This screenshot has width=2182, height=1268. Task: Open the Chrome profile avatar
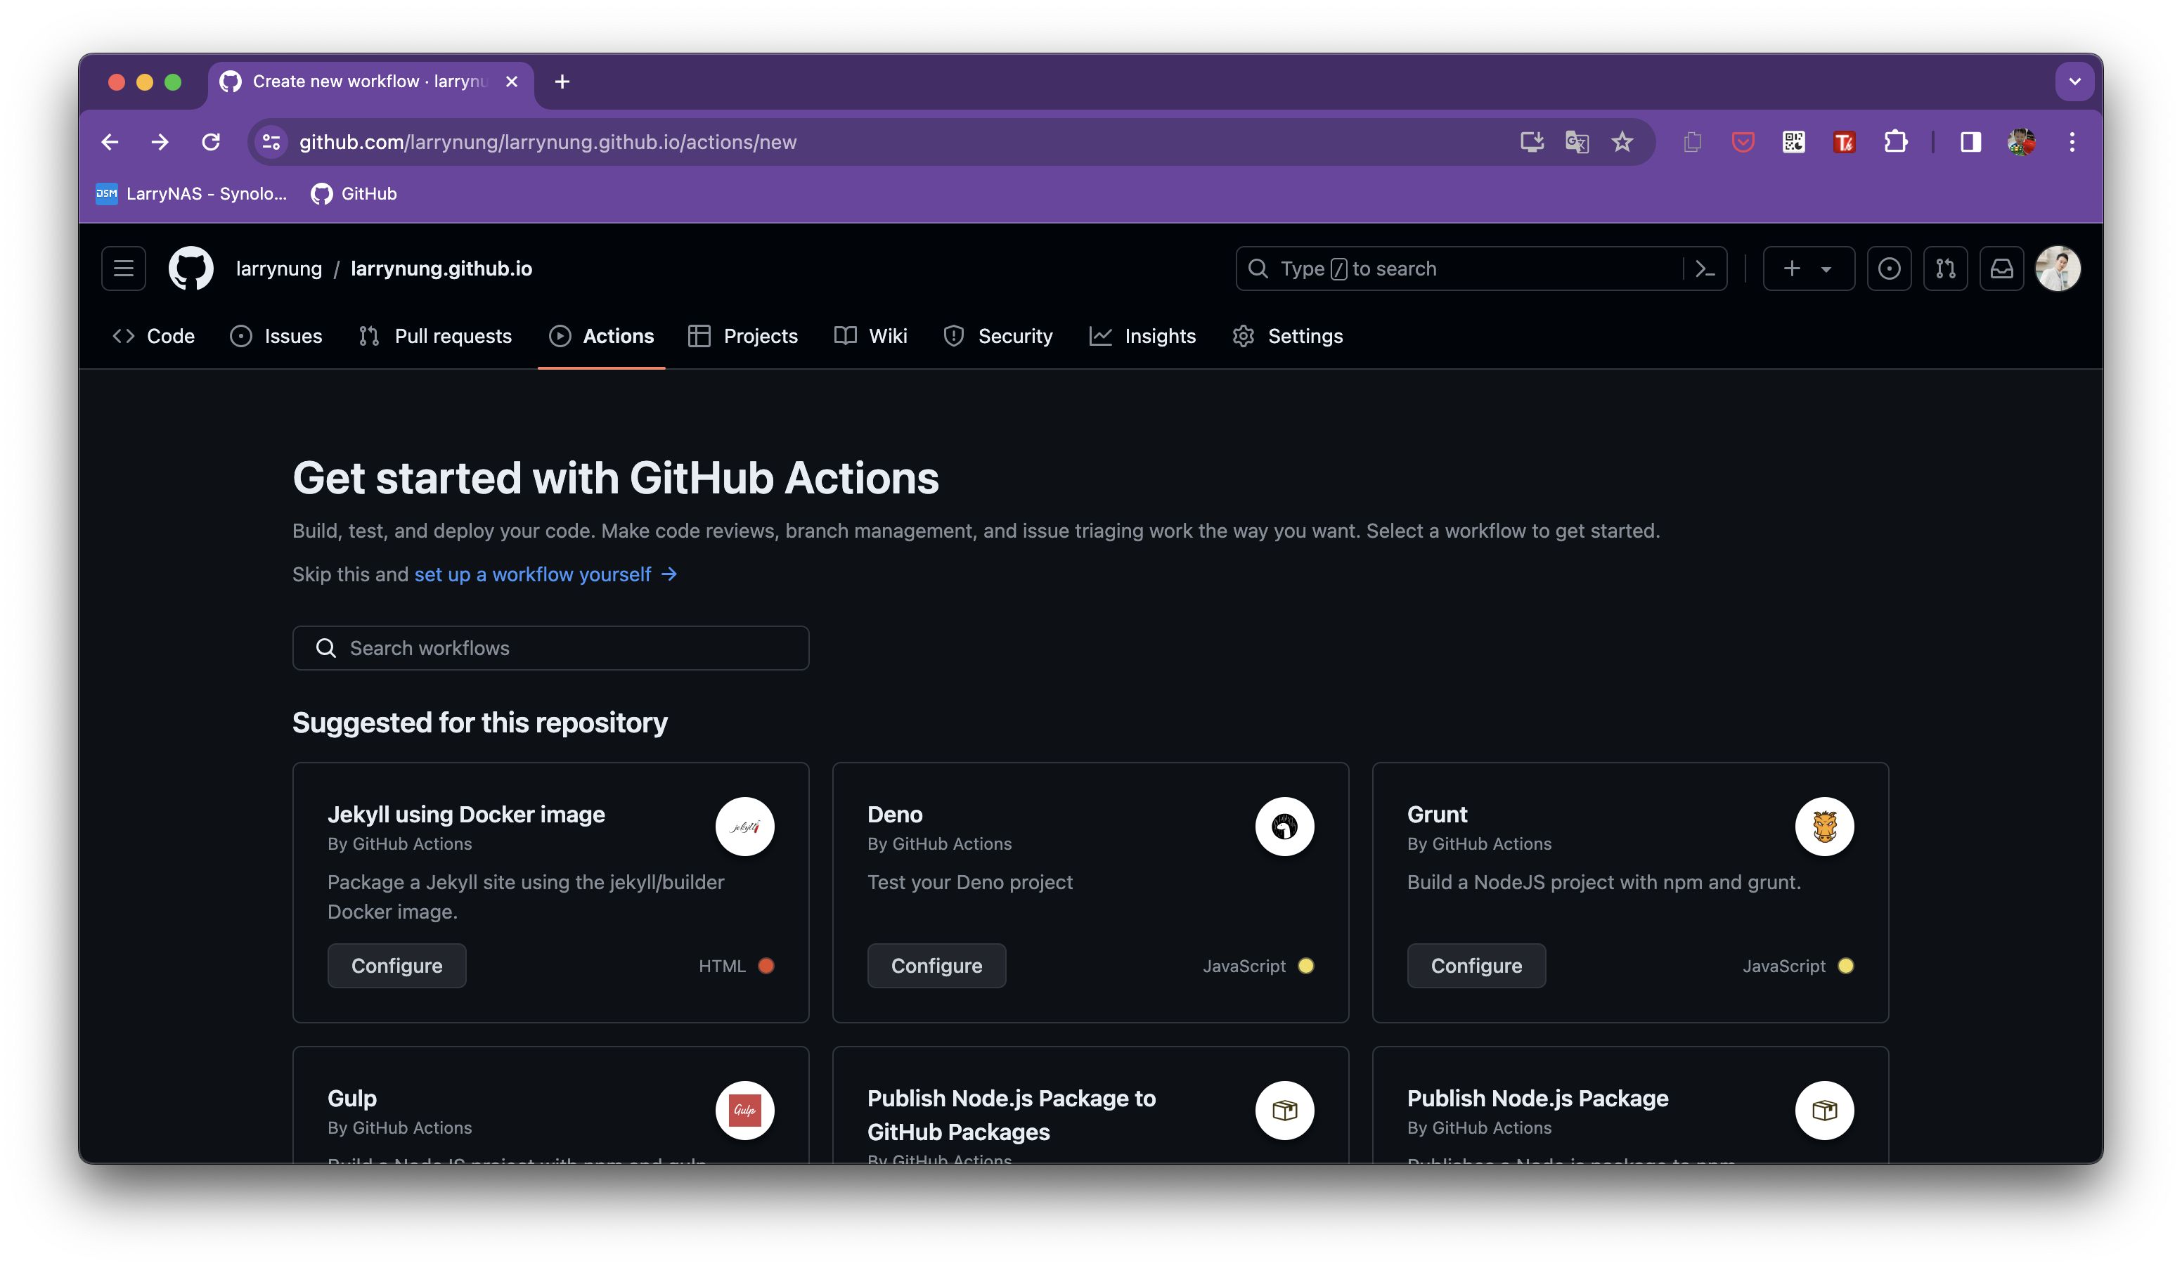pyautogui.click(x=2021, y=142)
